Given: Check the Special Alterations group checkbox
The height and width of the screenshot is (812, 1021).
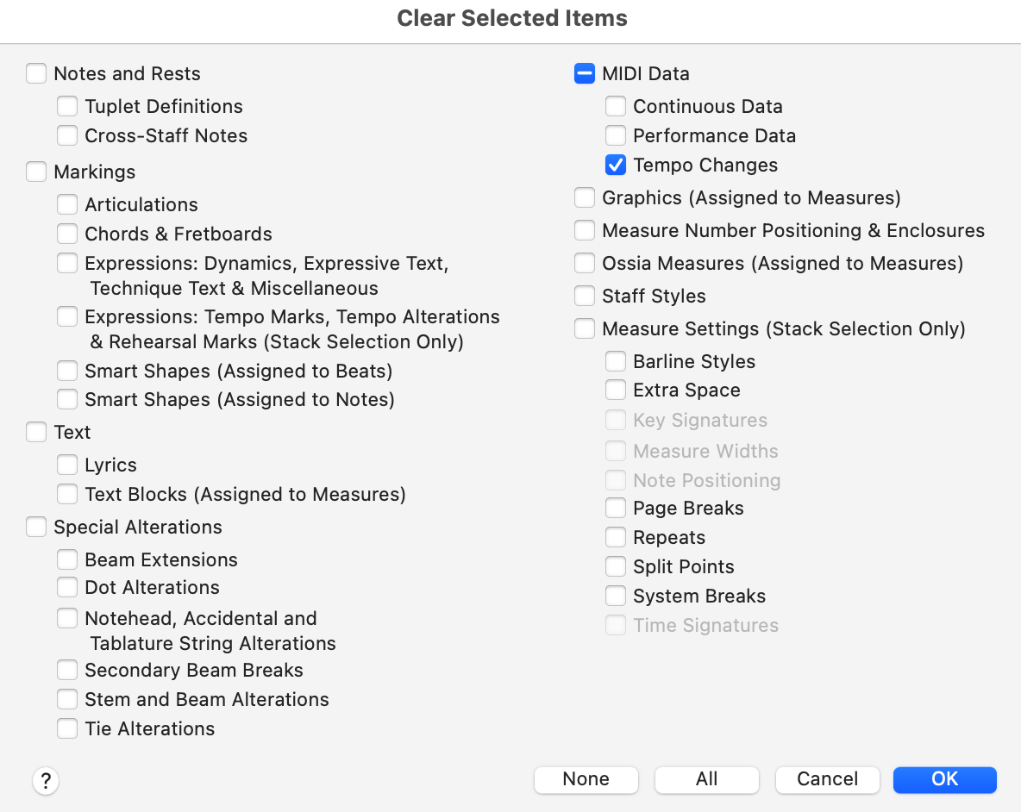Looking at the screenshot, I should coord(36,527).
